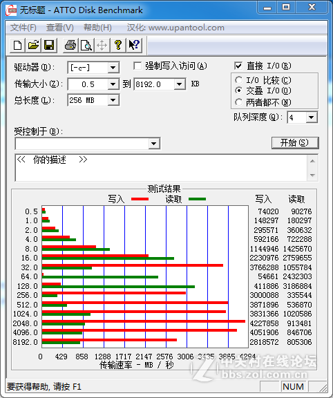Click the green 读取 legend swatch
The height and width of the screenshot is (398, 333).
(x=197, y=199)
